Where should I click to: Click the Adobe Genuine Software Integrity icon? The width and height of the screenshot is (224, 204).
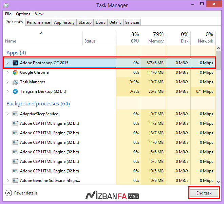click(x=15, y=181)
